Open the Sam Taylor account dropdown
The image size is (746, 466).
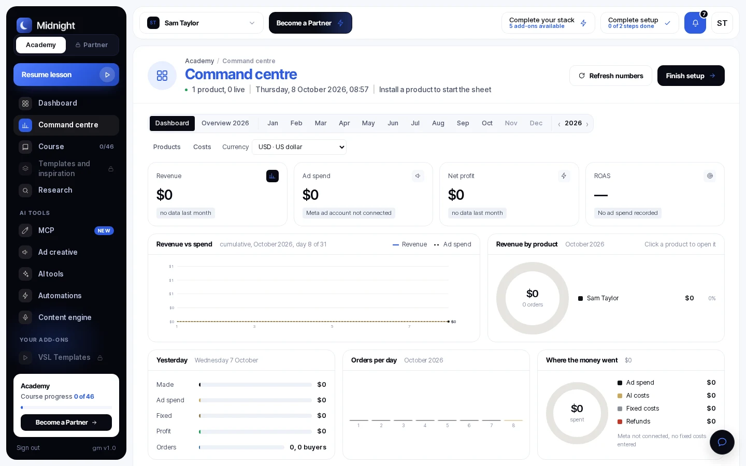[202, 23]
